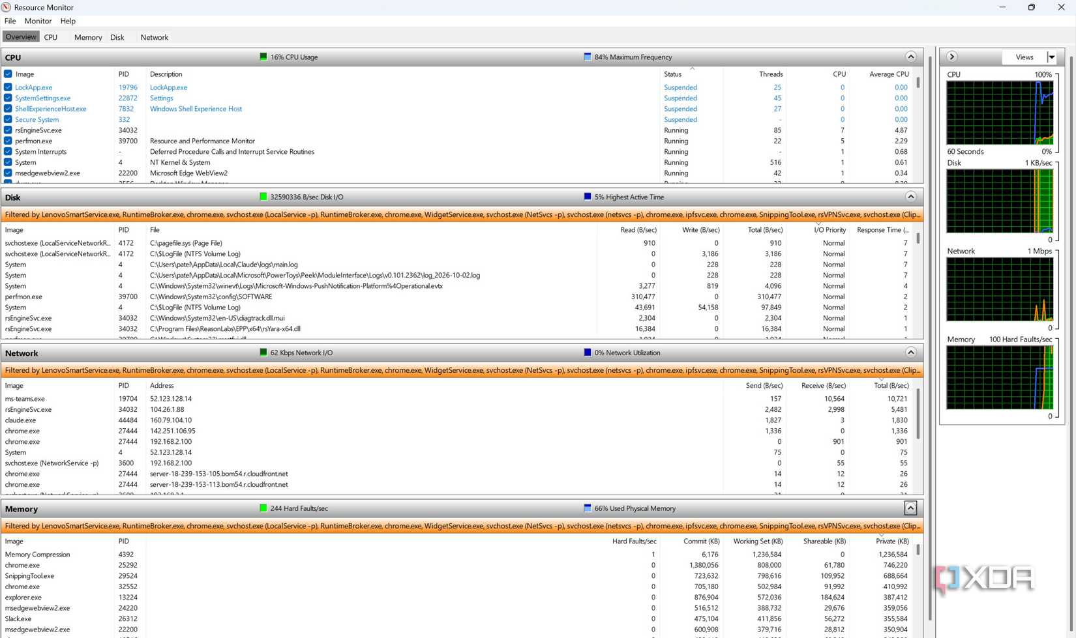The image size is (1076, 638).
Task: Toggle ShellExperienceHost.exe checkbox
Action: pyautogui.click(x=8, y=109)
